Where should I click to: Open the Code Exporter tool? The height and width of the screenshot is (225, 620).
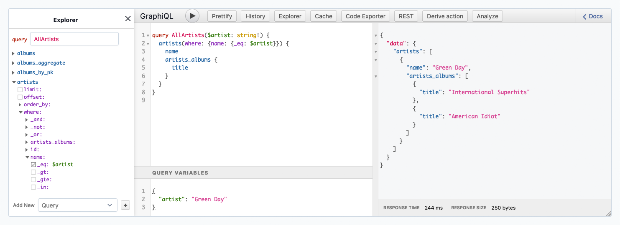tap(365, 16)
